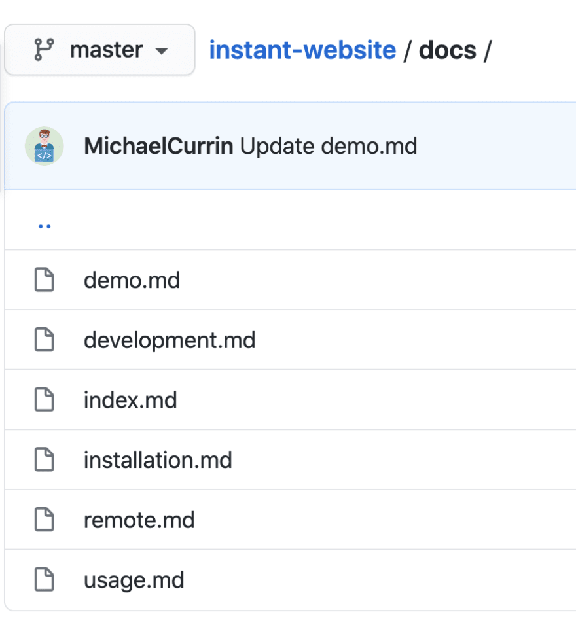Click the file icon next to index.md
The height and width of the screenshot is (640, 576).
[44, 400]
